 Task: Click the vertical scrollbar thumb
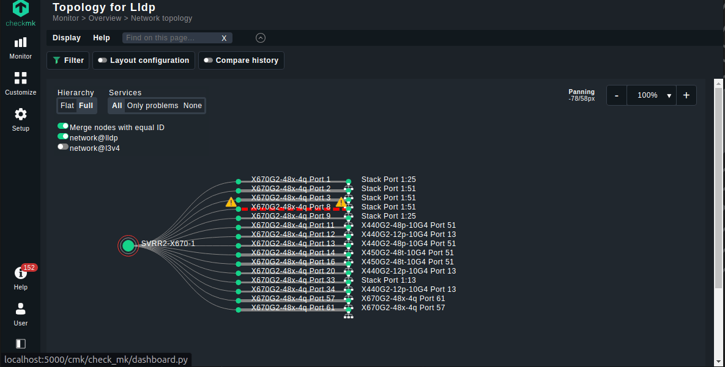point(718,188)
